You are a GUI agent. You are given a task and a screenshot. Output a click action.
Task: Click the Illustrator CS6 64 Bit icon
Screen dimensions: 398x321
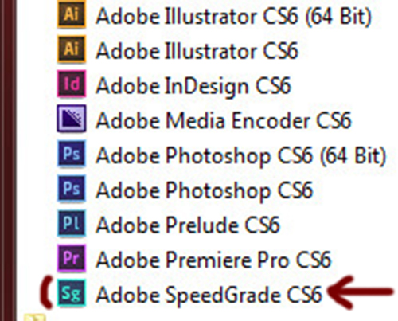(72, 14)
